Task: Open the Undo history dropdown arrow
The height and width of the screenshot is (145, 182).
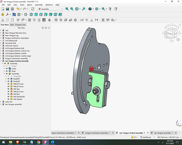Action: (x=21, y=9)
